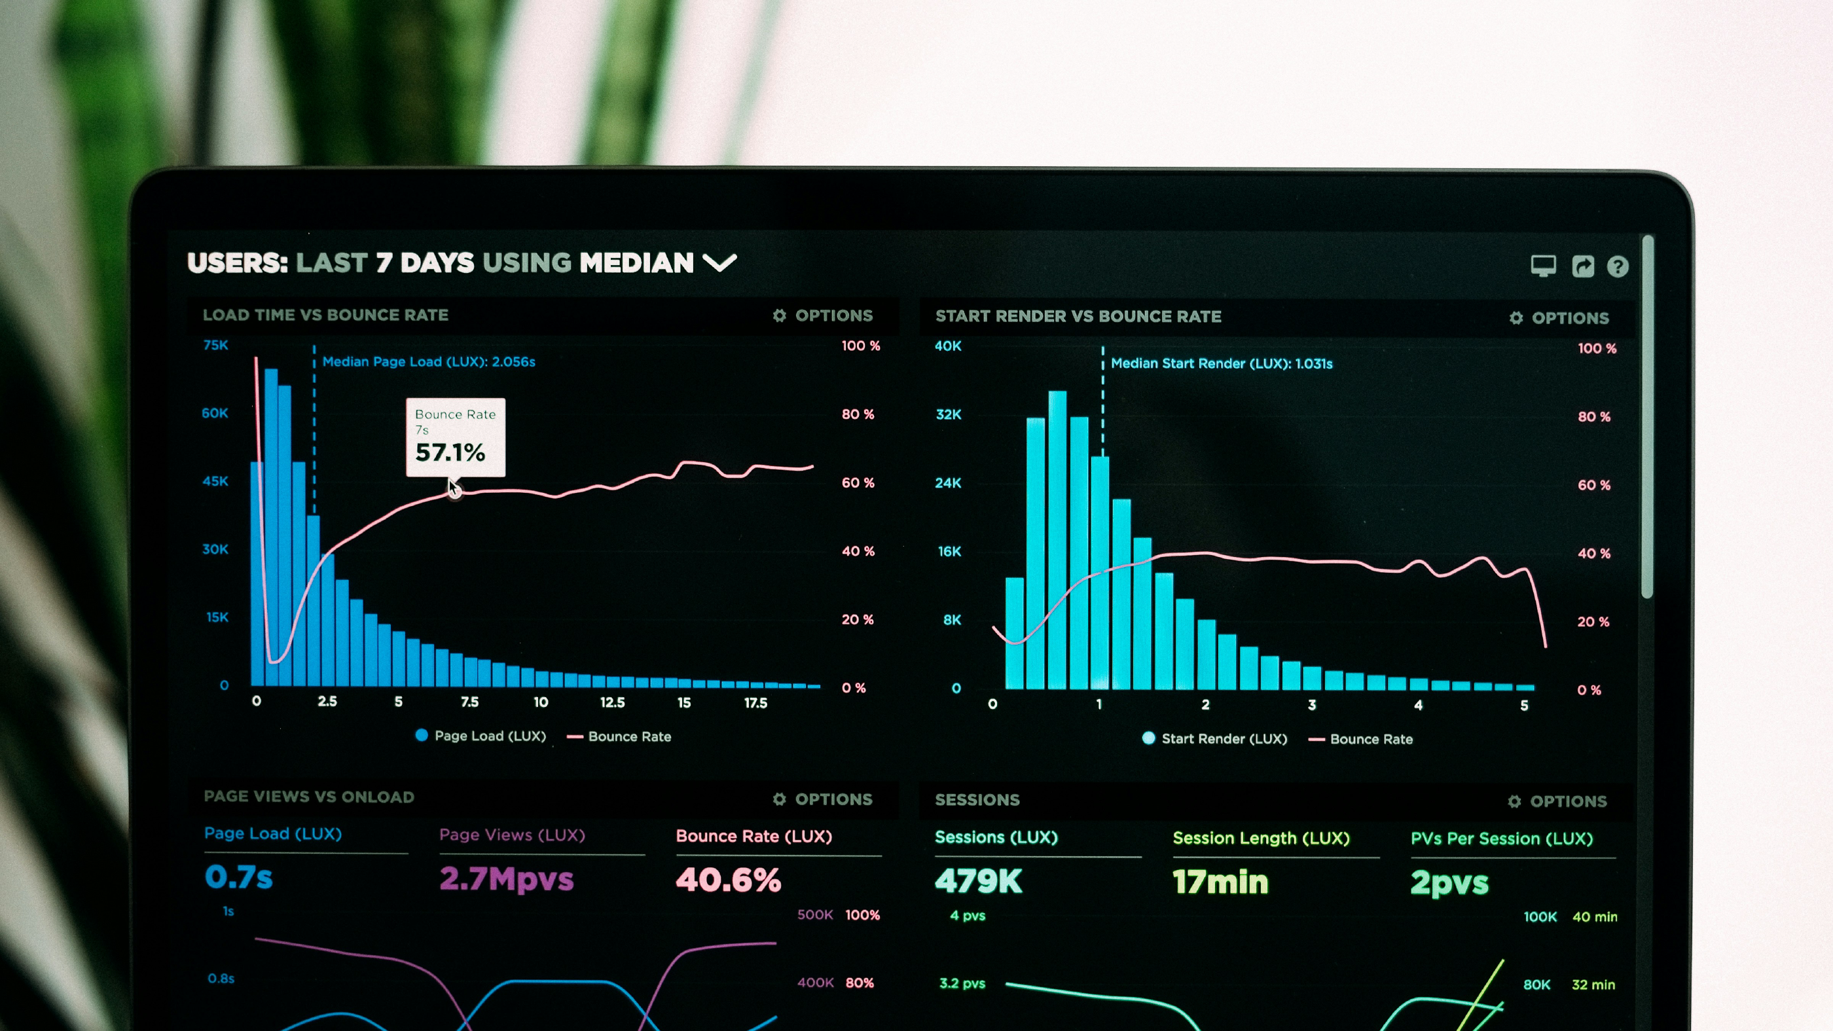The image size is (1833, 1031).
Task: Click the MEDIAN text in dashboard title
Action: tap(636, 263)
